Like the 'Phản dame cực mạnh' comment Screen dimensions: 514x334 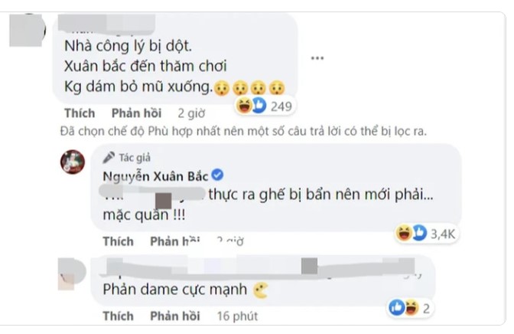click(118, 316)
